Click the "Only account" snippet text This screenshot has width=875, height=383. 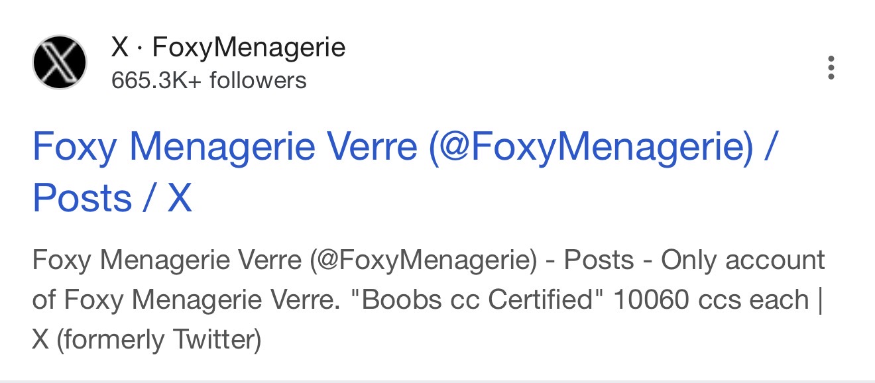742,260
